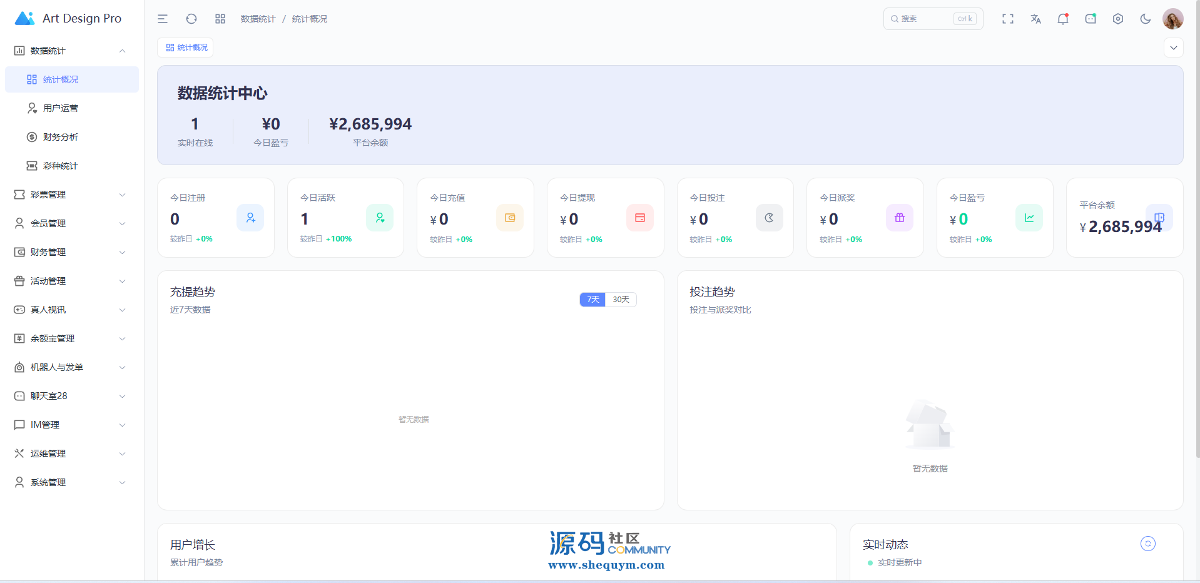The height and width of the screenshot is (583, 1200).
Task: Open the notification bell
Action: (1062, 19)
